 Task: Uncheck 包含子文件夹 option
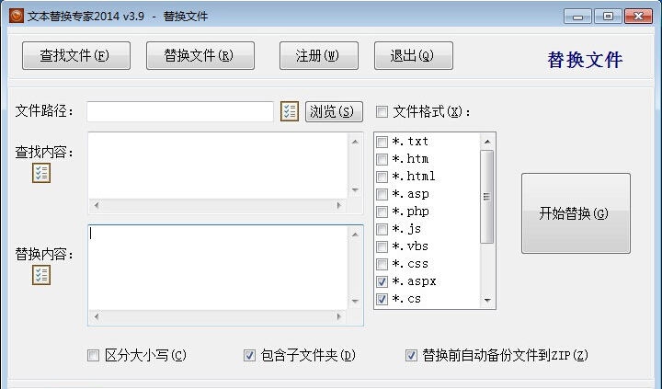pyautogui.click(x=249, y=356)
